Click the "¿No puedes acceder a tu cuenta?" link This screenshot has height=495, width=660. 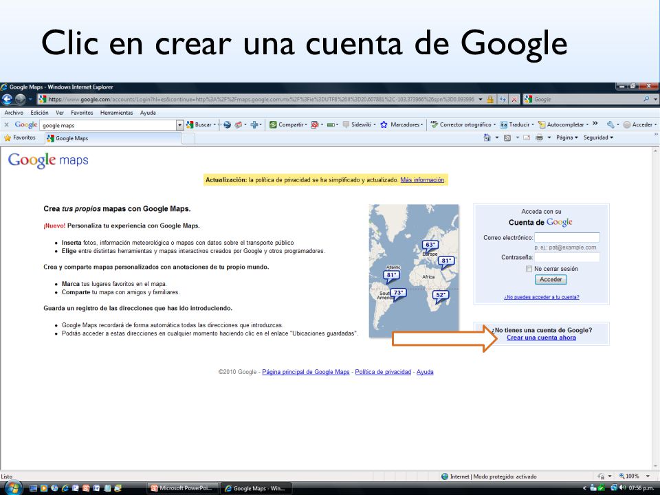pyautogui.click(x=541, y=297)
